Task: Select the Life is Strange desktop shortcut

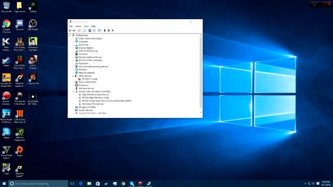Action: click(33, 62)
